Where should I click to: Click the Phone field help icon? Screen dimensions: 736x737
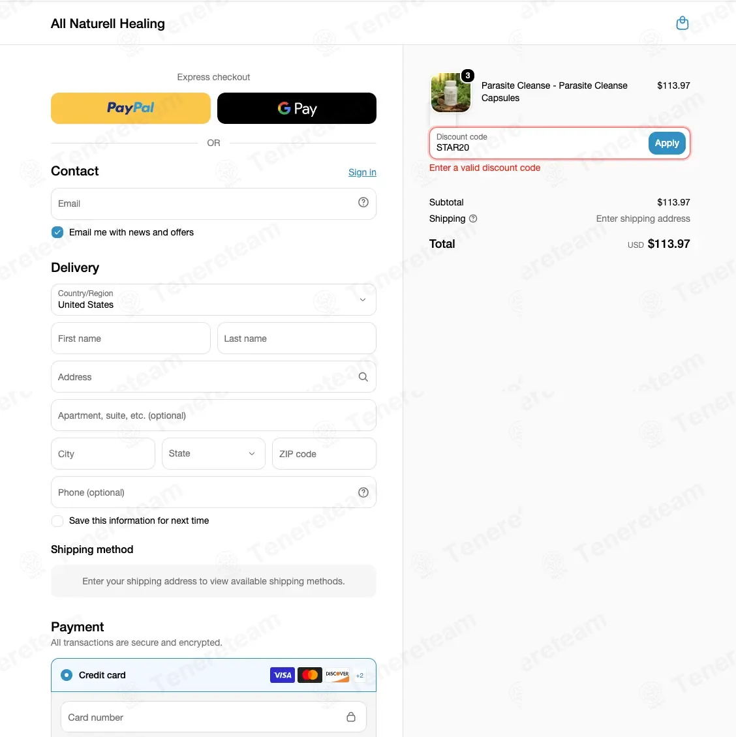[363, 492]
